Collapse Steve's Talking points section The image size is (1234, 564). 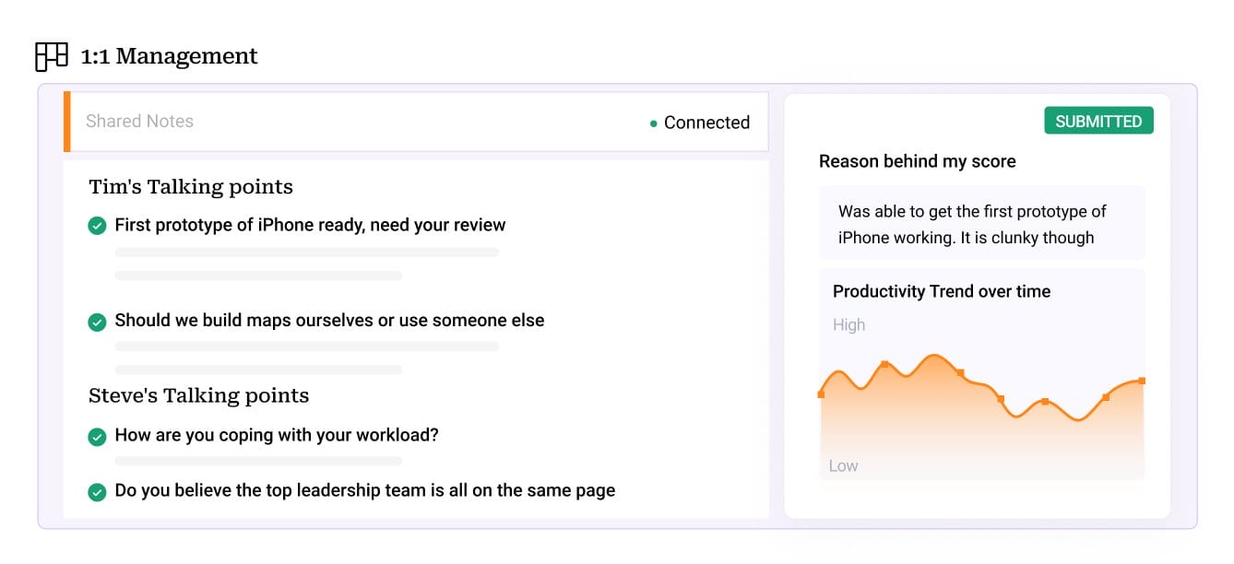click(198, 395)
